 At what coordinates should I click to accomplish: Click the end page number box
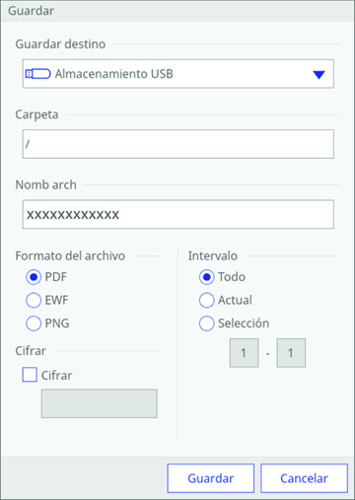click(291, 353)
